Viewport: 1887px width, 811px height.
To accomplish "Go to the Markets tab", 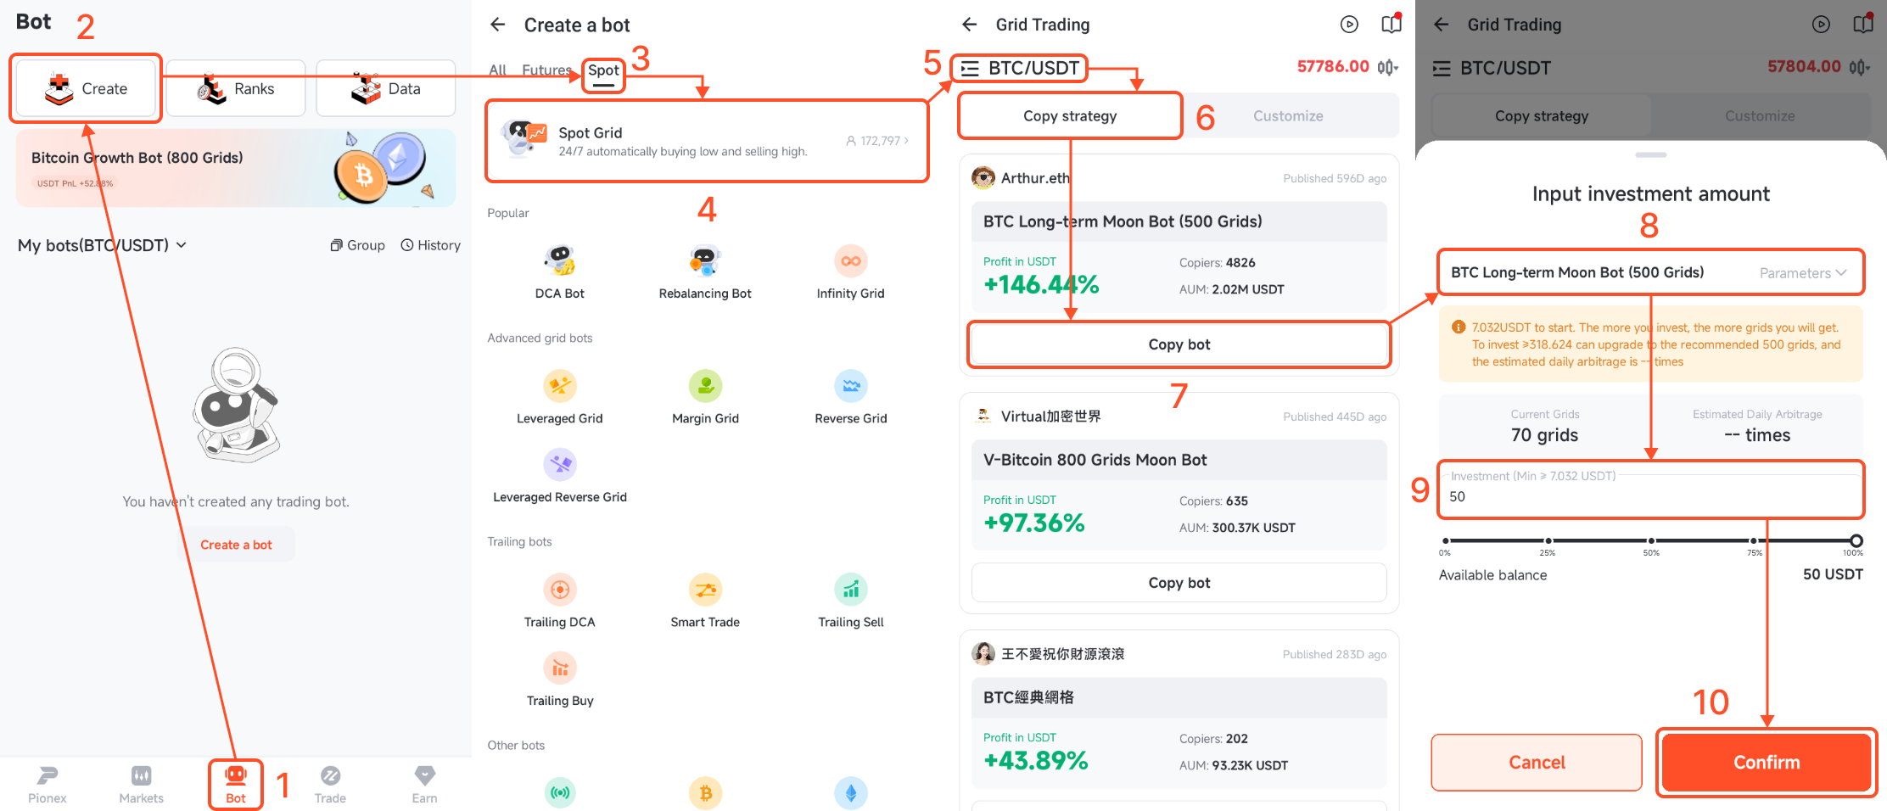I will coord(141,785).
